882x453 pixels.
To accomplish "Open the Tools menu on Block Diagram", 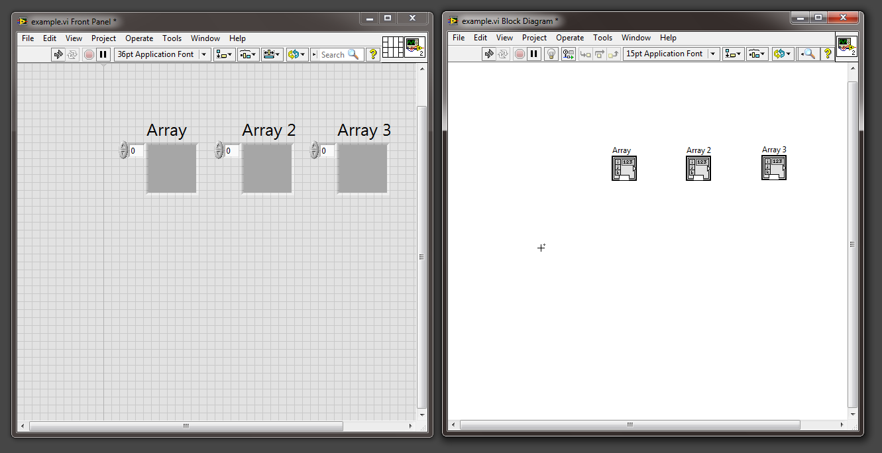I will (x=602, y=38).
